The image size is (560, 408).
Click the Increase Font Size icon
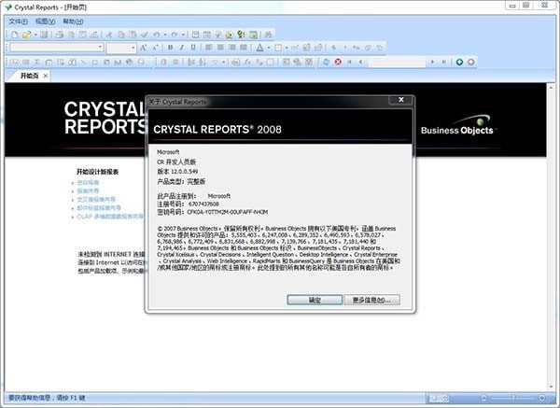tap(144, 48)
